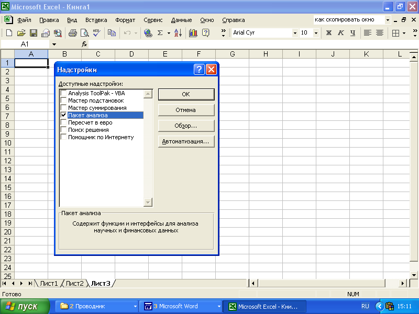Toggle bold formatting Ж

(x=329, y=33)
